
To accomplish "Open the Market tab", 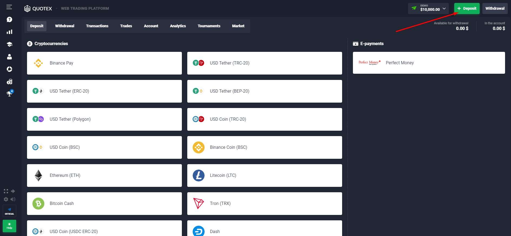I will click(238, 26).
